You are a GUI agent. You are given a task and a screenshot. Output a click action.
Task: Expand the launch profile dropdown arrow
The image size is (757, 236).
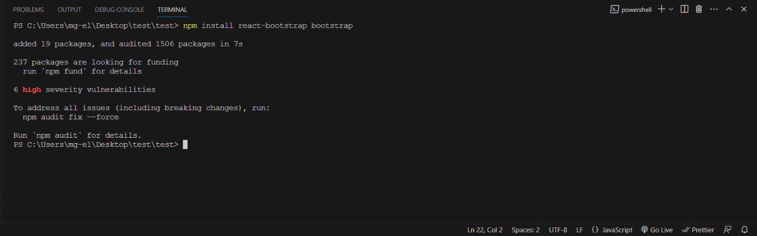point(671,9)
